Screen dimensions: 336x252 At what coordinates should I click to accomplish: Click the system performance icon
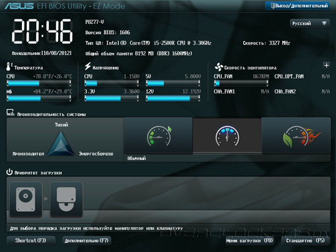[10, 113]
